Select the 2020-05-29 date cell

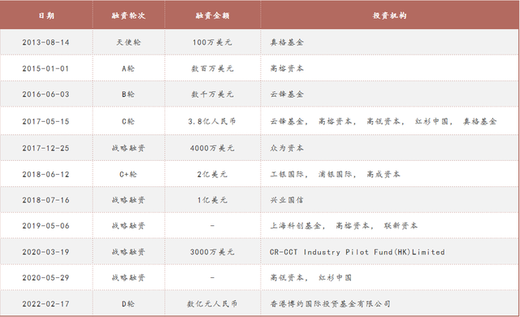point(45,277)
